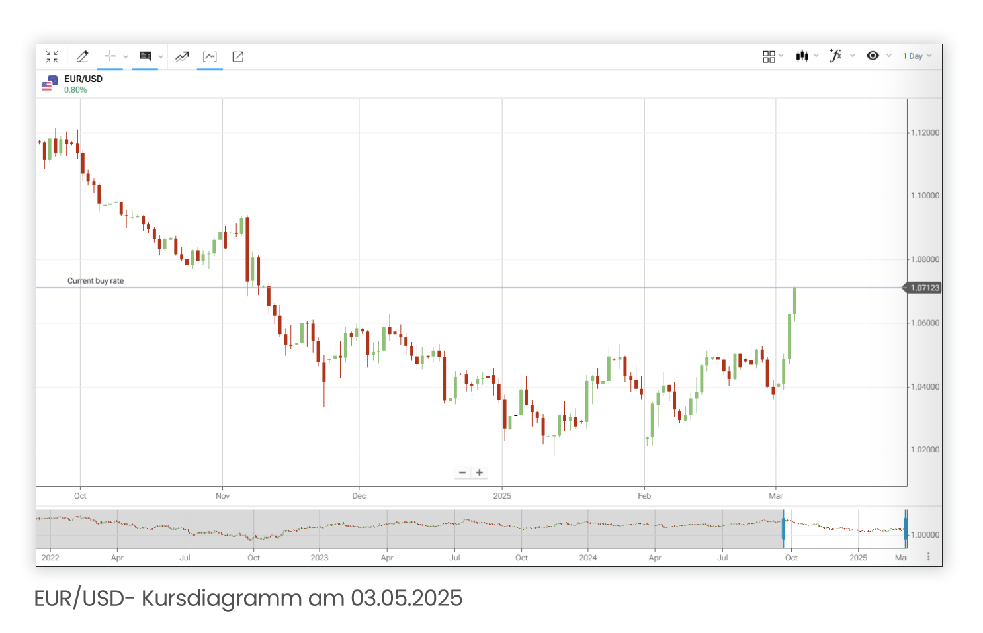The height and width of the screenshot is (633, 983).
Task: Click the 1.06000 price axis label
Action: coord(925,323)
